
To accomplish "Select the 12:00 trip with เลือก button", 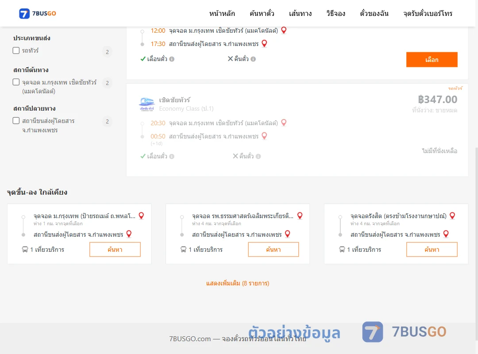I will point(432,59).
